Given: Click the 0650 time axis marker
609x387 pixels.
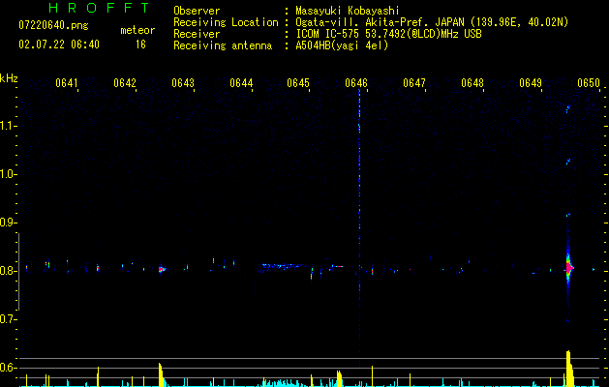Looking at the screenshot, I should 589,83.
